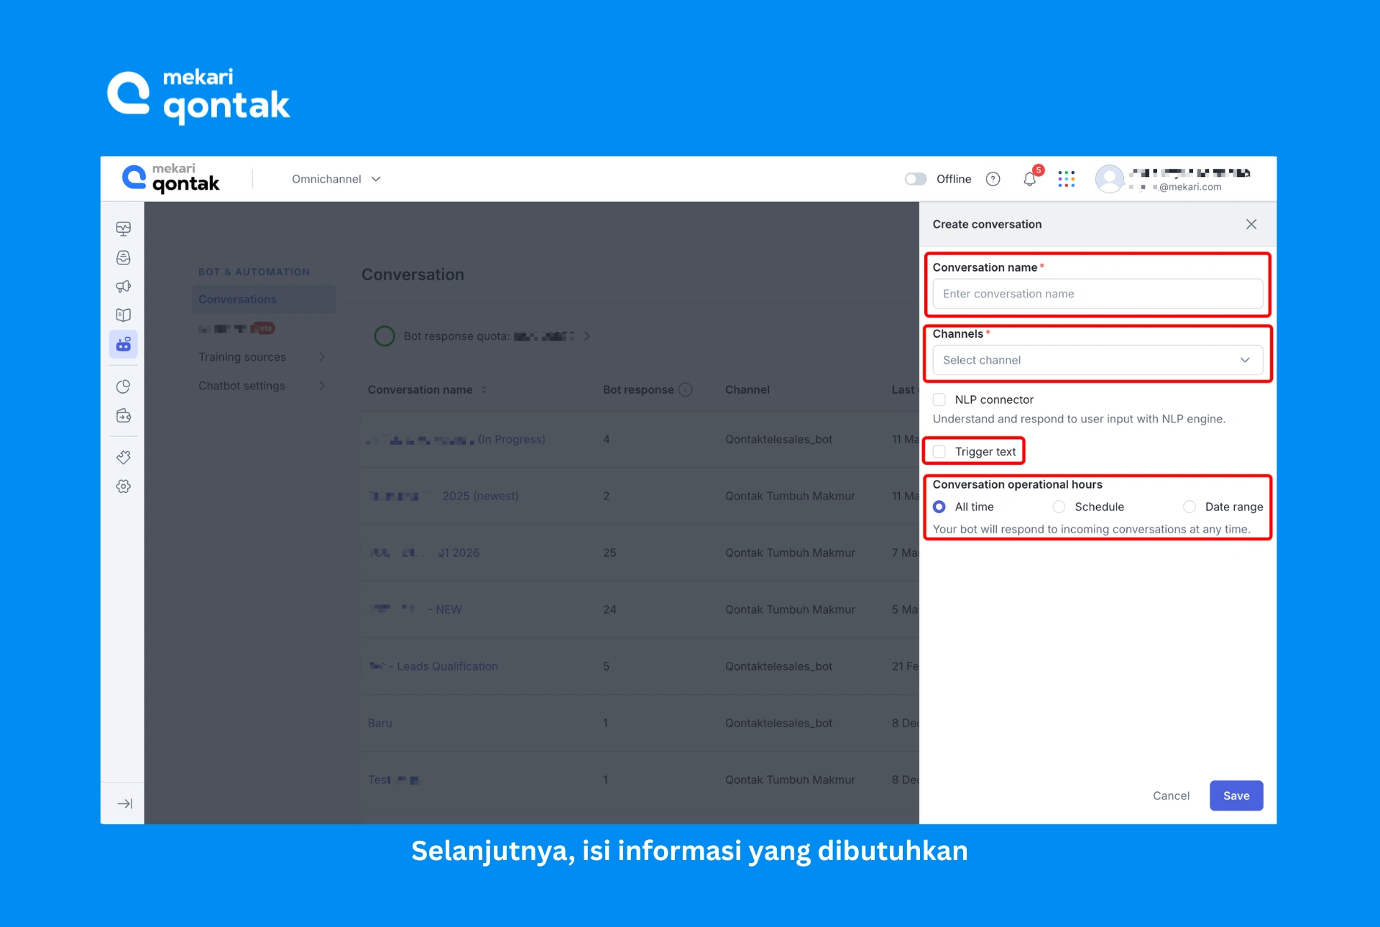Open the Chatbot panel in the sidebar
1380x927 pixels.
point(124,343)
